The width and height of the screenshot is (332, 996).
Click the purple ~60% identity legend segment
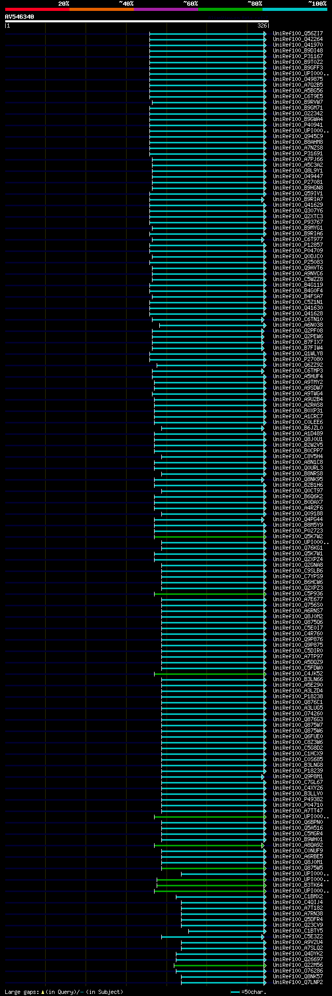[x=166, y=9]
